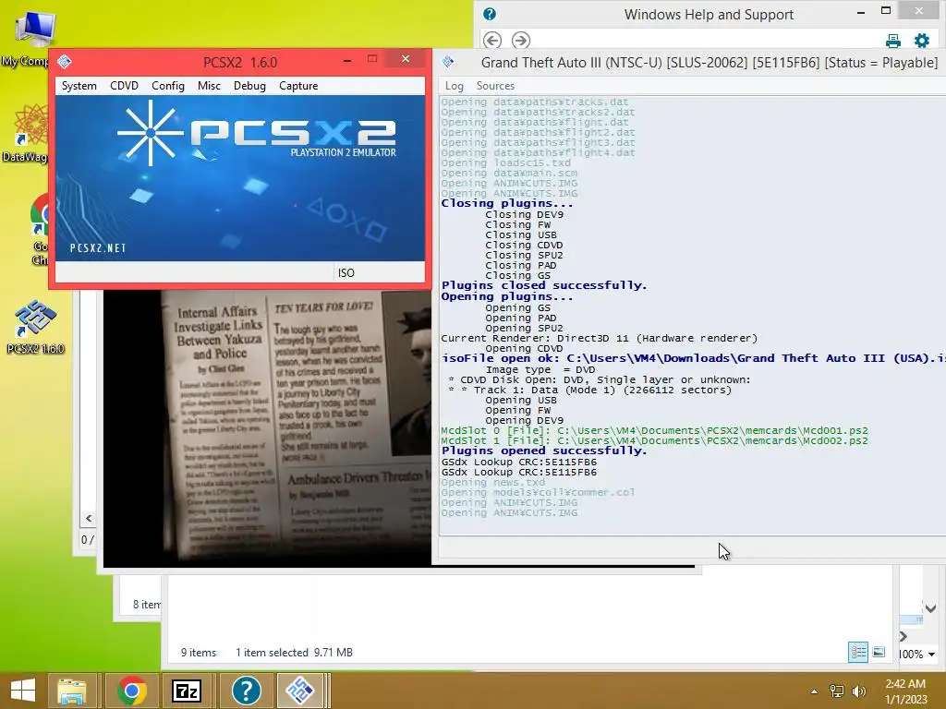Click the PCSX2 title bar logo icon
Image resolution: width=946 pixels, height=709 pixels.
click(65, 62)
